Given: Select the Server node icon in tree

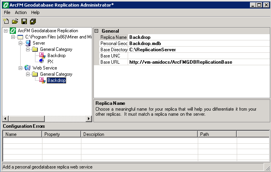Looking at the screenshot, I should point(28,43).
